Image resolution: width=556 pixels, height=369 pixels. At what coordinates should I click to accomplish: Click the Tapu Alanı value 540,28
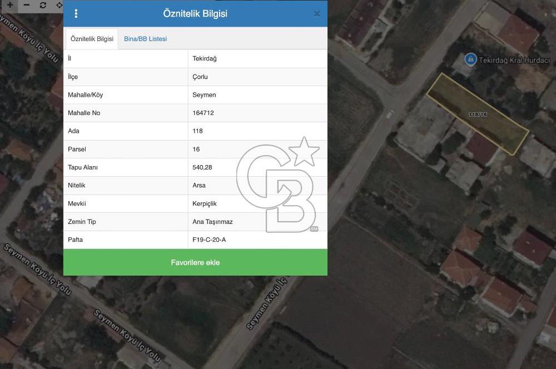(x=202, y=167)
